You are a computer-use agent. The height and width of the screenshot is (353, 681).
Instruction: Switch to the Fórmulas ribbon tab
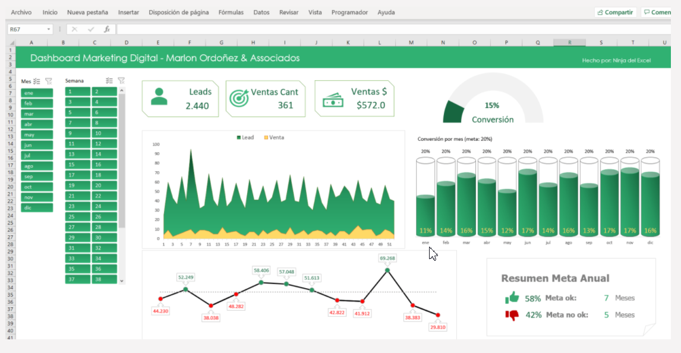[231, 11]
